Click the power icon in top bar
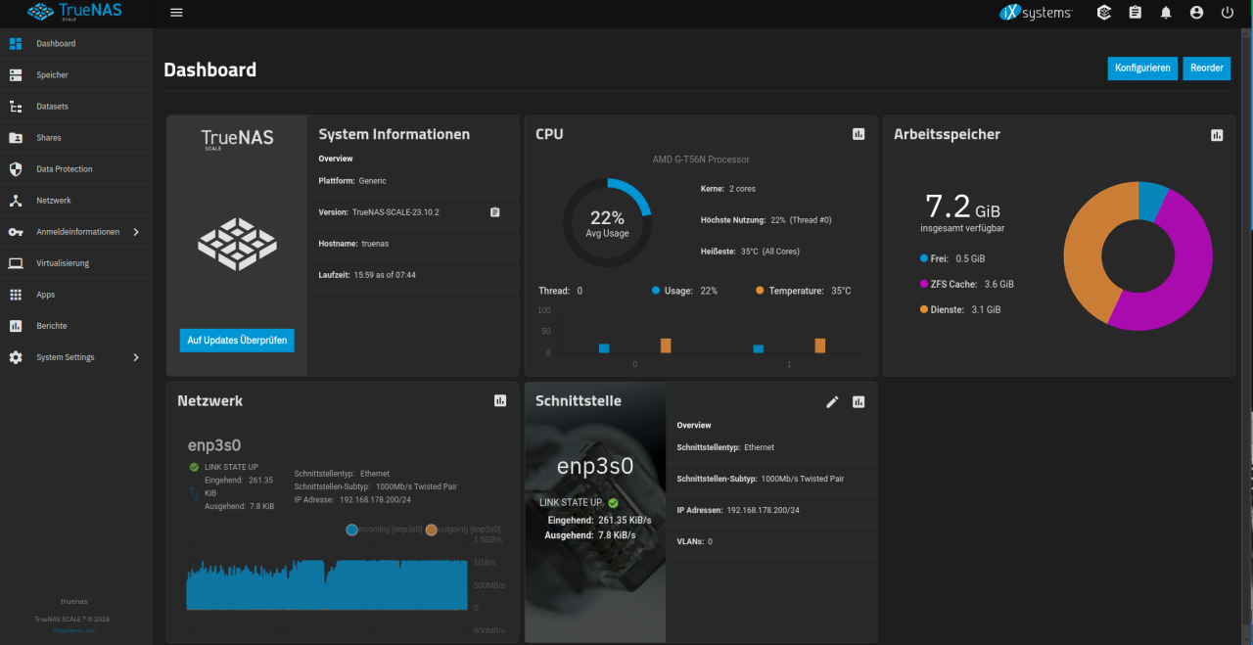The width and height of the screenshot is (1253, 645). point(1228,13)
